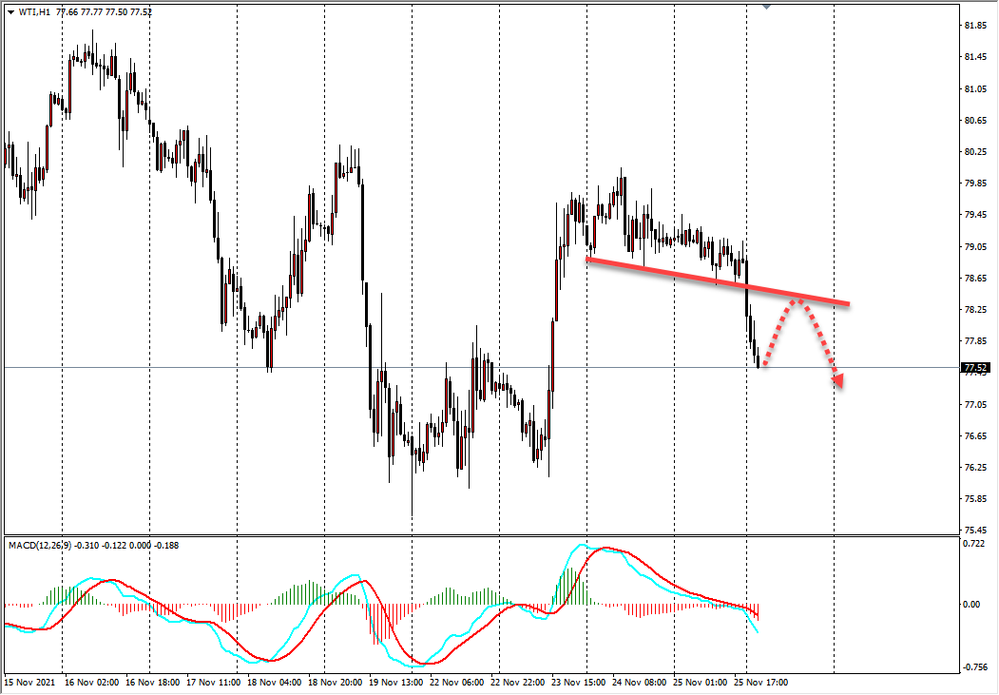Open the chart menu arrow beside WTI,H1

pyautogui.click(x=10, y=12)
